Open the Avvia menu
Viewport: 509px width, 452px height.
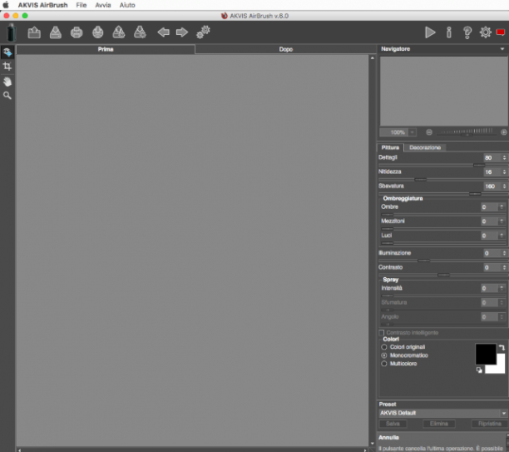coord(103,5)
